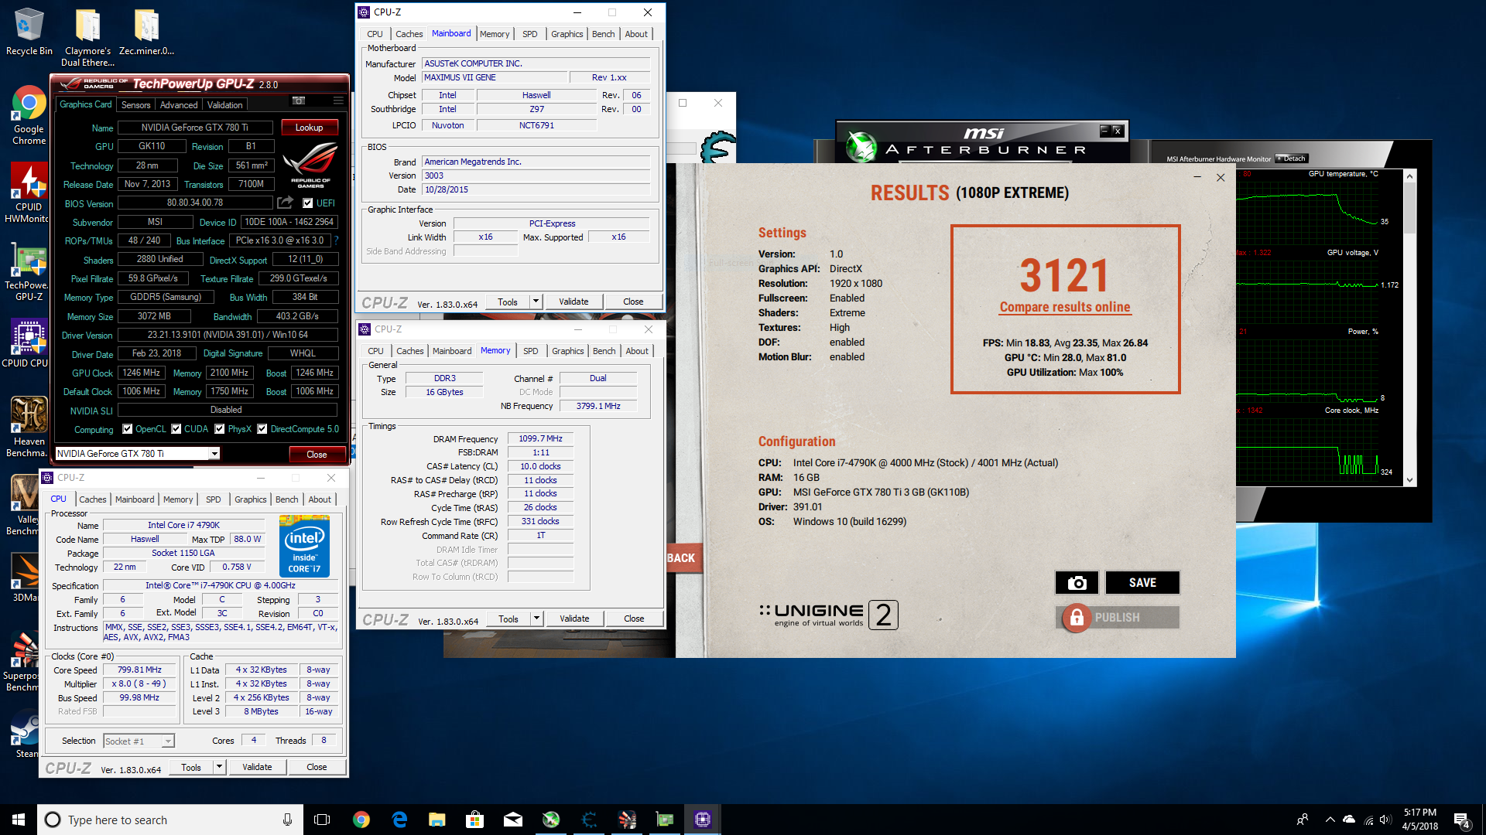Show hidden system tray icons chevron

[x=1330, y=820]
